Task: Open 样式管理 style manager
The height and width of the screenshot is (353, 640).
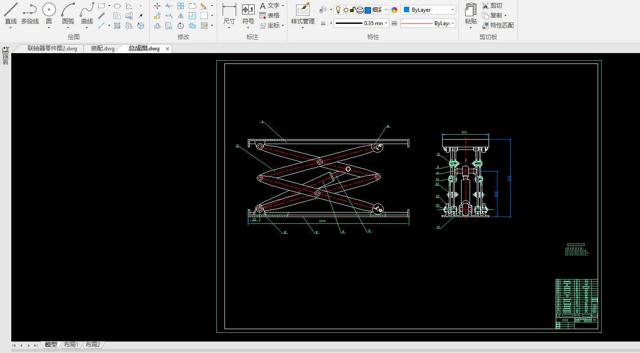Action: 303,14
